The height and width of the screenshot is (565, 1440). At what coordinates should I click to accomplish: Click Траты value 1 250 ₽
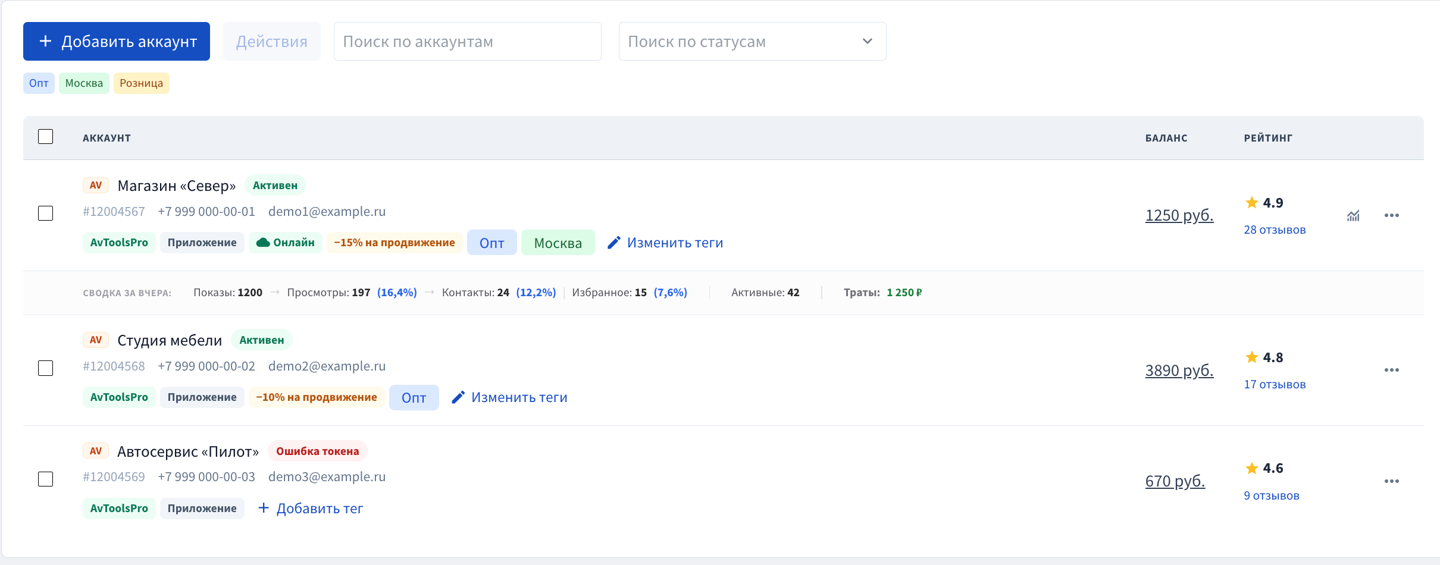pos(904,293)
